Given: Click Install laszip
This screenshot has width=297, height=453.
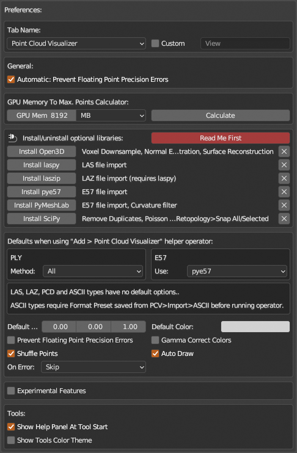Looking at the screenshot, I should (x=42, y=178).
